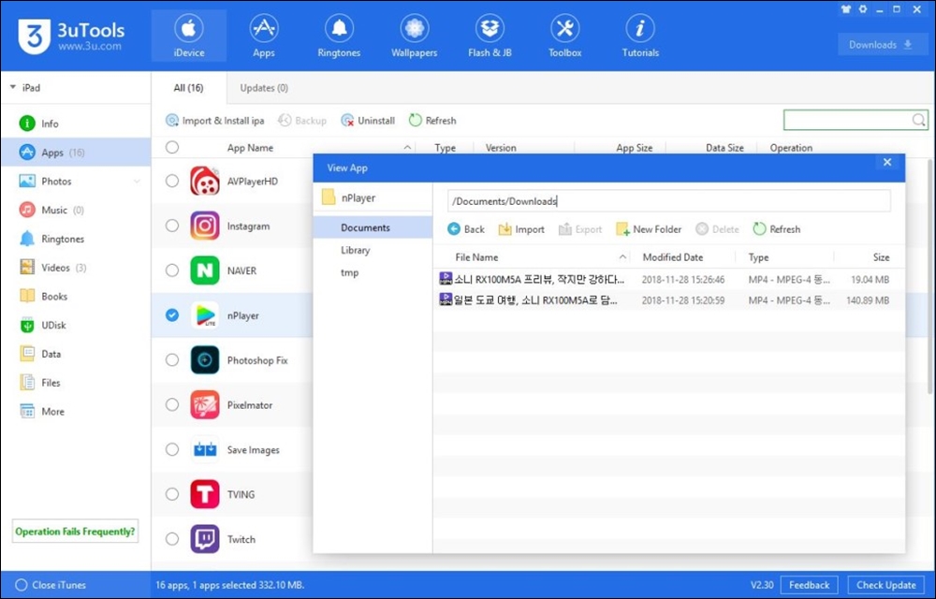Deselect the nPlayer checked radio

[172, 315]
